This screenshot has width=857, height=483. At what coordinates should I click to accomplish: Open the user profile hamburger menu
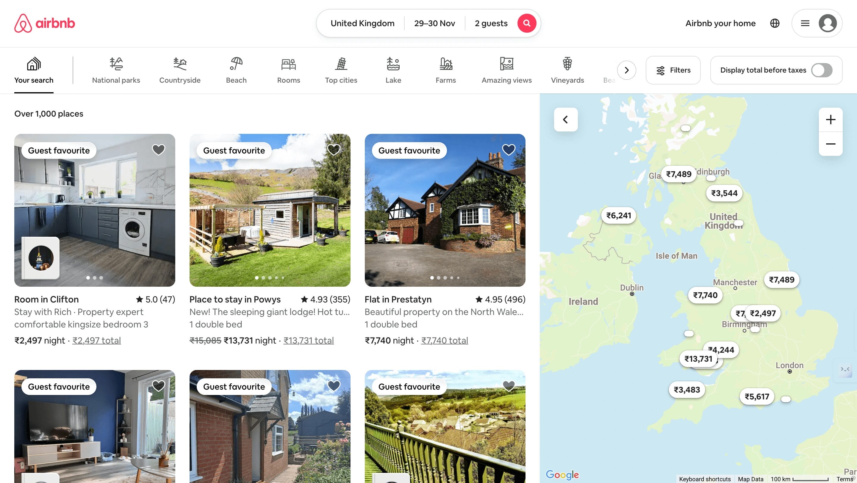805,23
